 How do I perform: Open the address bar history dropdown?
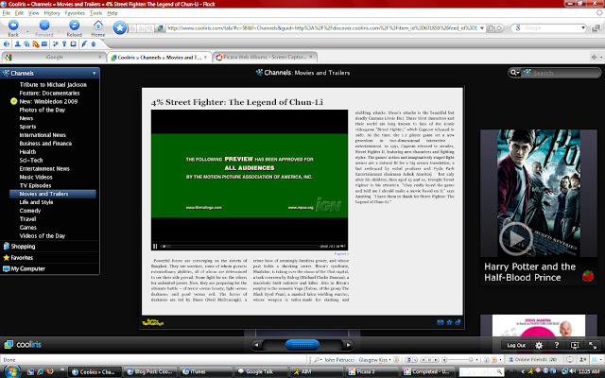pyautogui.click(x=482, y=28)
